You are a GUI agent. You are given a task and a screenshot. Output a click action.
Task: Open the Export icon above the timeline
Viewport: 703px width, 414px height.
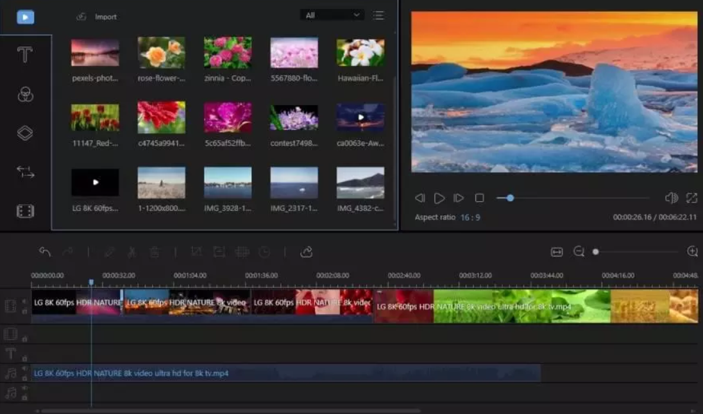[306, 252]
